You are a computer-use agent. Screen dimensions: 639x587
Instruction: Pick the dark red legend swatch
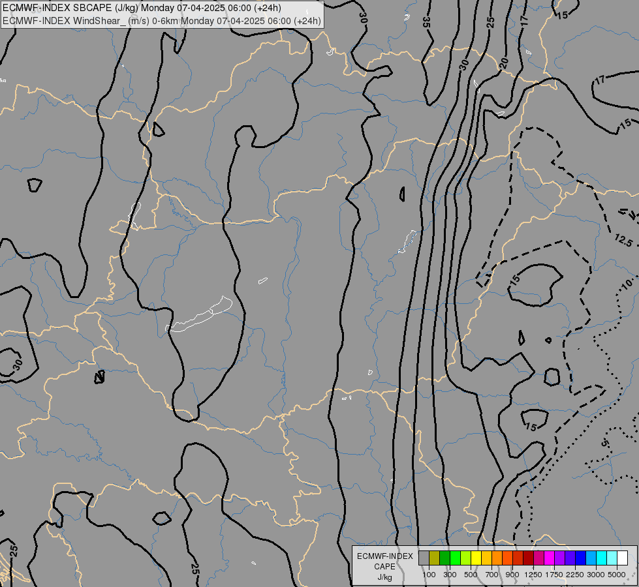point(529,558)
